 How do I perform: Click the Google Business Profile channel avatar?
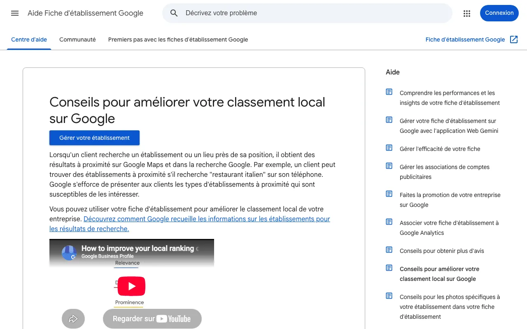[x=69, y=253]
